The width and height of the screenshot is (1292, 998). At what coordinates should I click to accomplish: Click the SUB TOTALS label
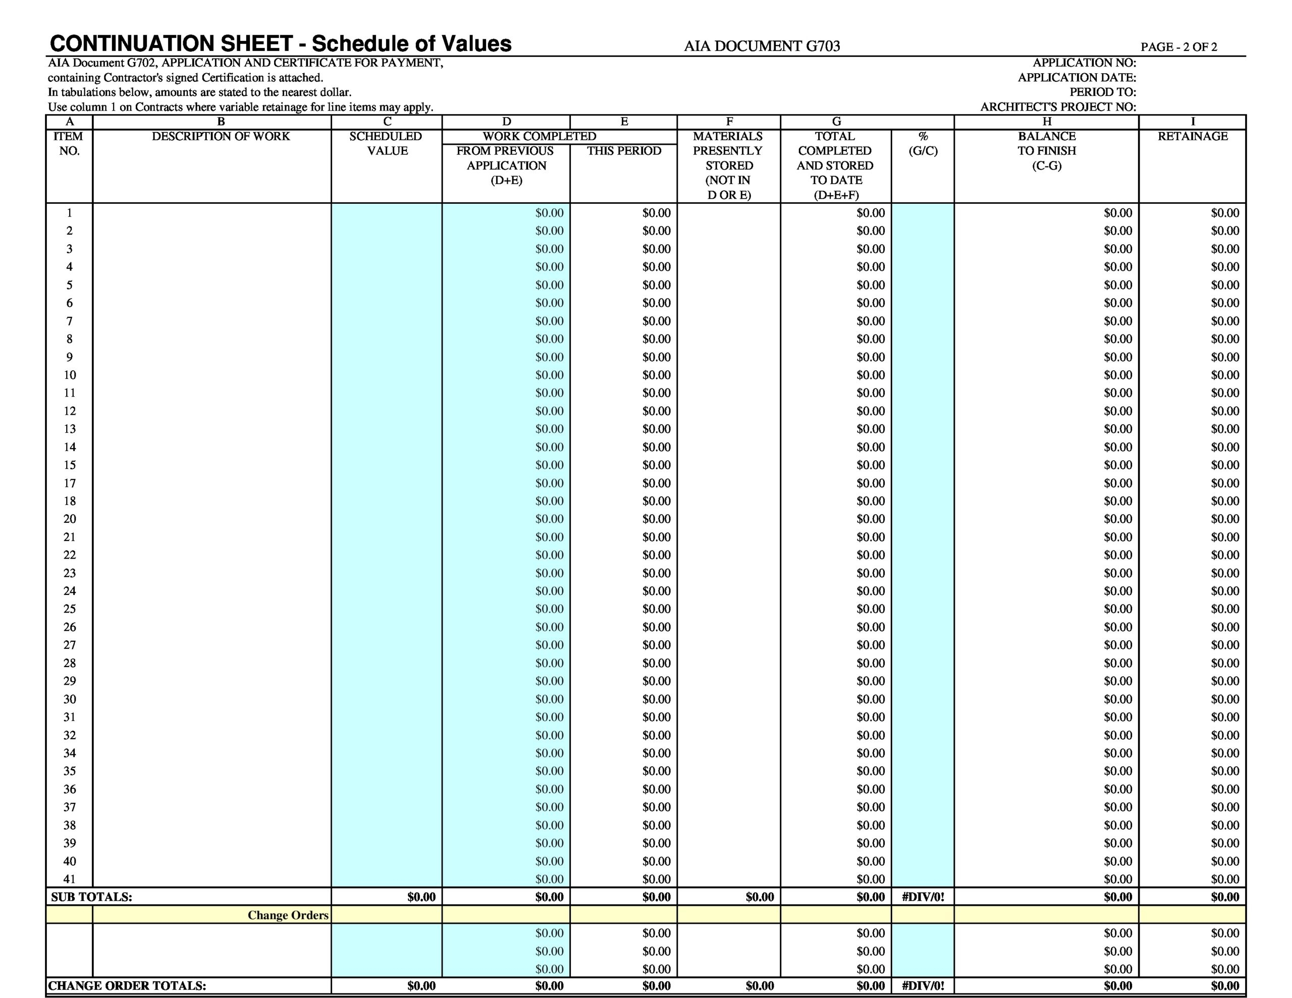pos(92,897)
